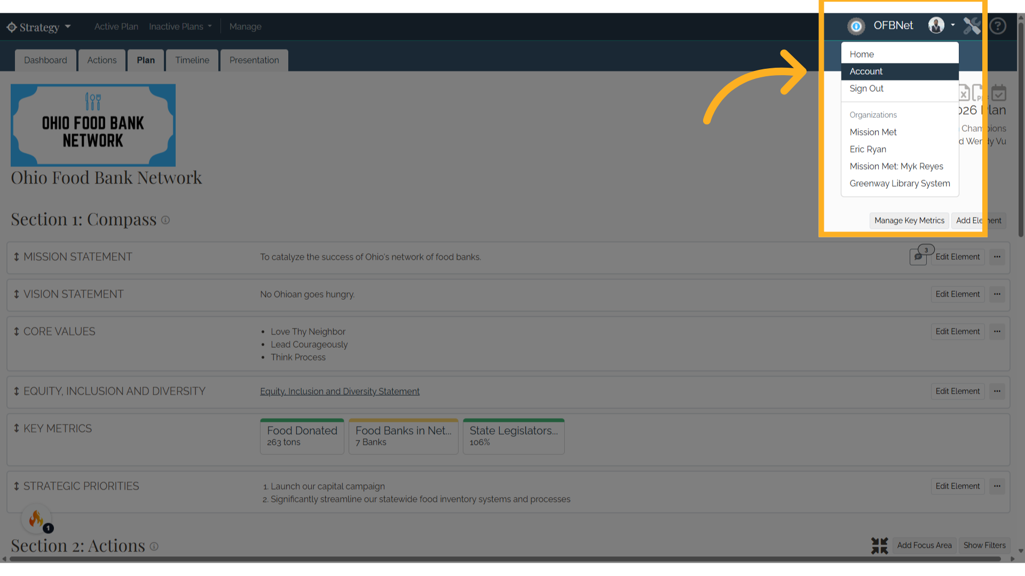This screenshot has width=1025, height=576.
Task: Click reorder handle of Mission Statement
Action: coord(17,257)
